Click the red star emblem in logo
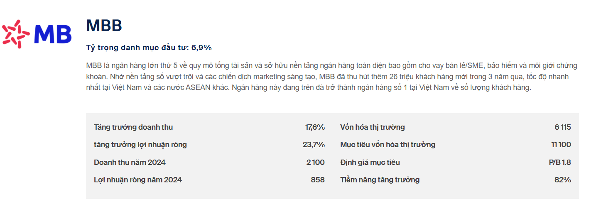 15,33
